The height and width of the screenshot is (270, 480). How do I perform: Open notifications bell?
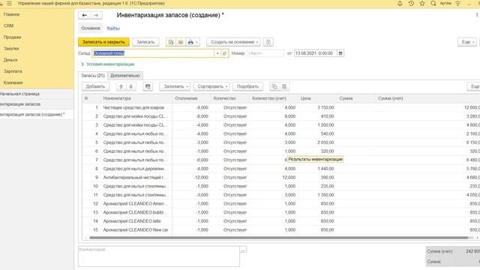(400, 3)
